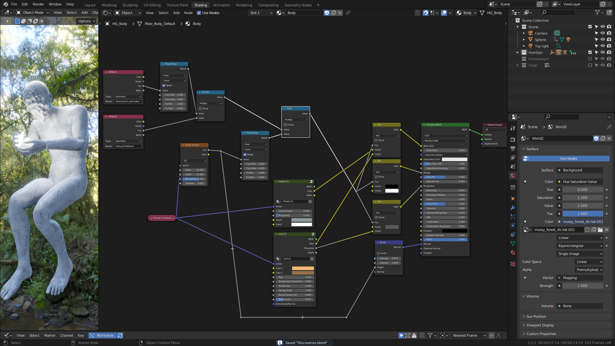
Task: Open the Tool properties tab in sidebar
Action: (513, 128)
